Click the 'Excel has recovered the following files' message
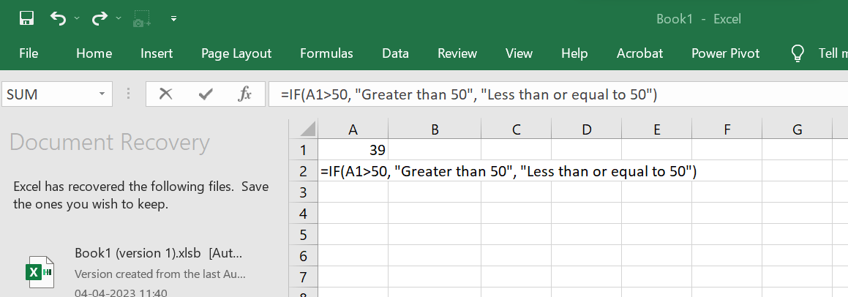This screenshot has height=297, width=848. coord(141,196)
